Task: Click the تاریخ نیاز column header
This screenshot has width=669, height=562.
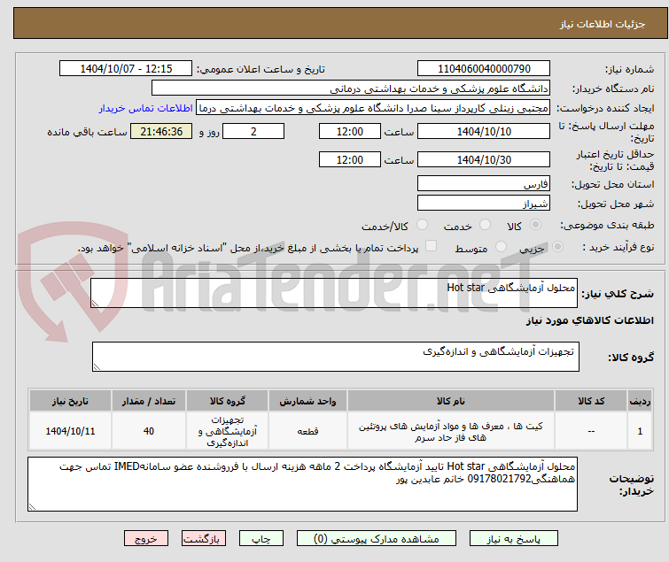Action: [70, 401]
